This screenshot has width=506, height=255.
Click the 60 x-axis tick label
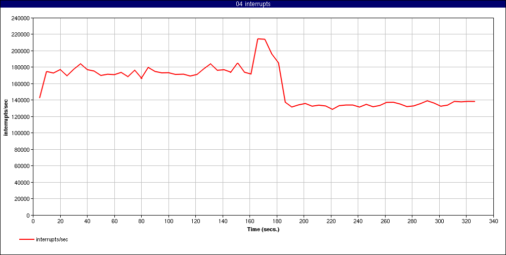click(x=114, y=222)
